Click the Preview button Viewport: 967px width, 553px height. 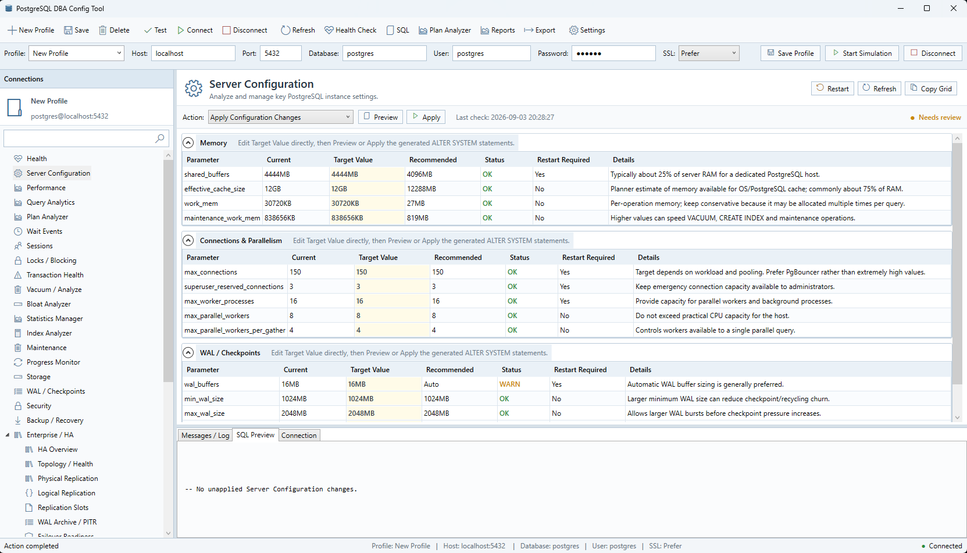(x=381, y=117)
